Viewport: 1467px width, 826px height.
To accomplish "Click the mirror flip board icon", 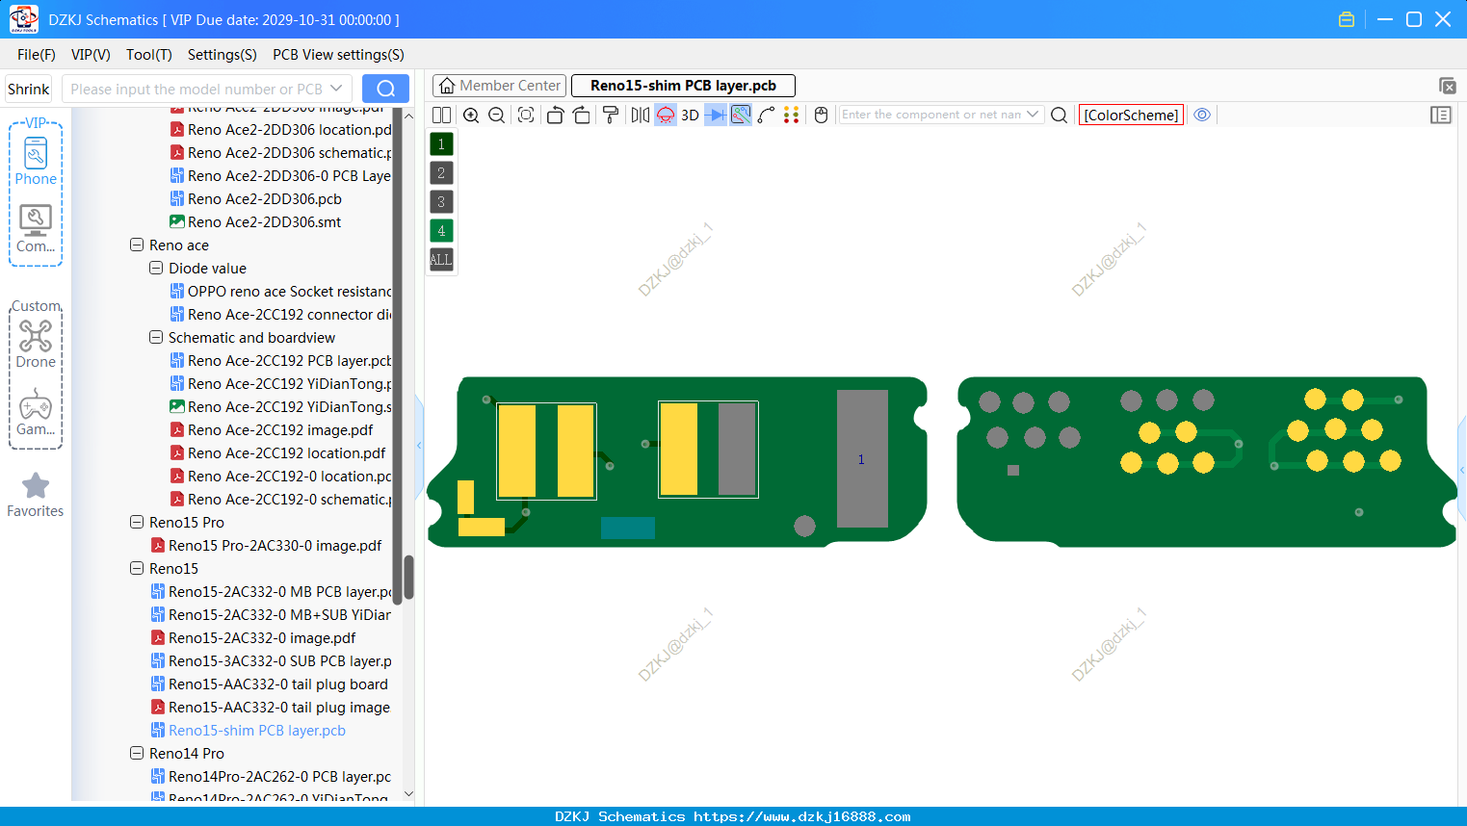I will click(x=640, y=116).
